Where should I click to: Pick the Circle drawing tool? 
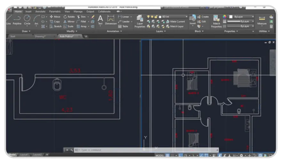click(x=27, y=20)
